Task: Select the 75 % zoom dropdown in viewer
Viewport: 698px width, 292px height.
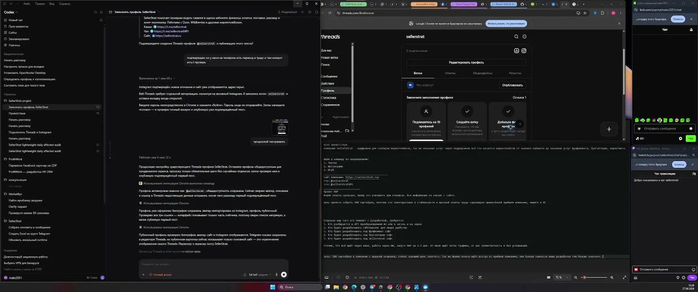Action: click(561, 277)
